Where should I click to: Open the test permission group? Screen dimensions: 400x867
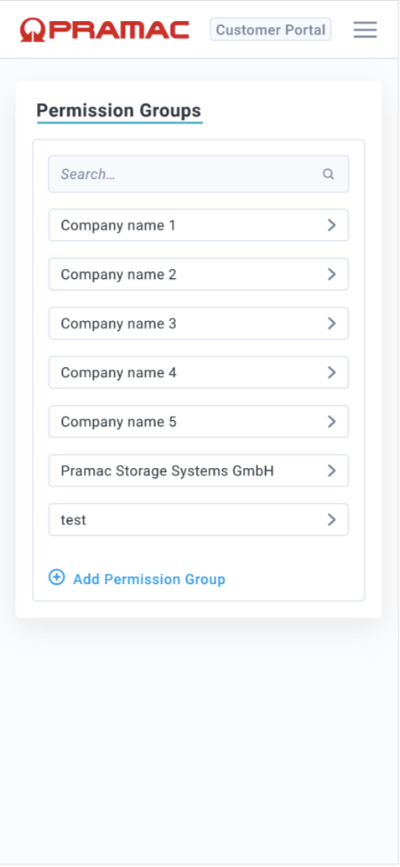(x=199, y=520)
